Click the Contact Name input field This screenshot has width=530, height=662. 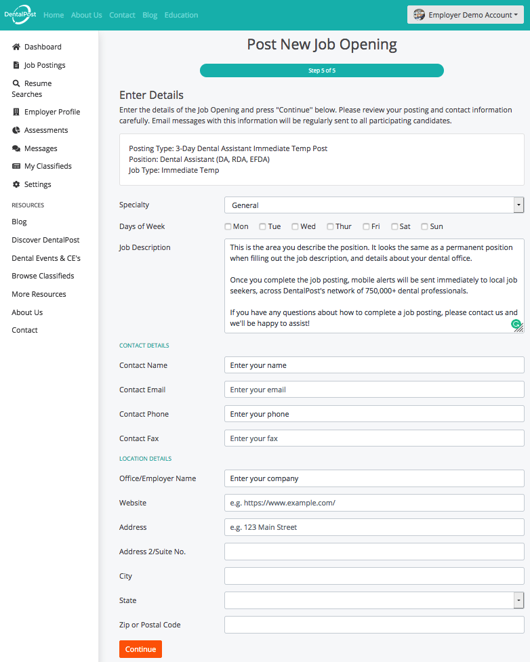tap(373, 365)
